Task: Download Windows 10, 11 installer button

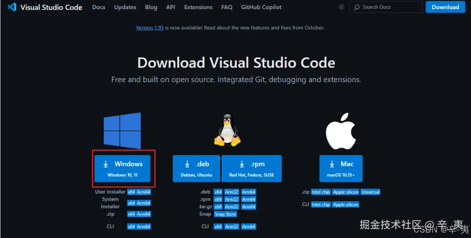Action: (122, 169)
